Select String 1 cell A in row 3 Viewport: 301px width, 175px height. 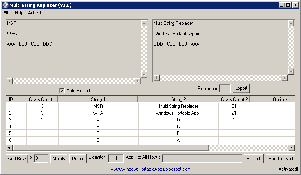[98, 120]
